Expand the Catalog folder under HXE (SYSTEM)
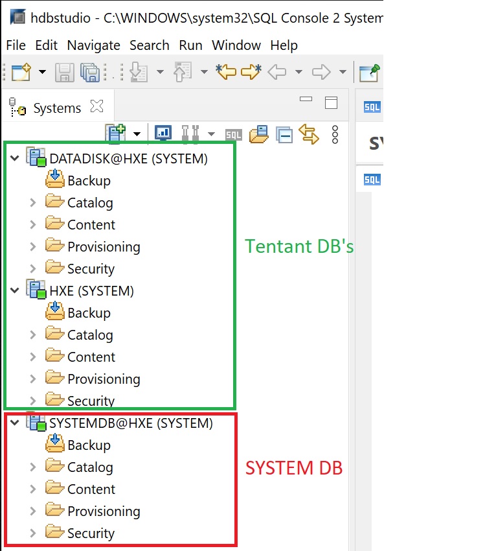Viewport: 496px width, 551px height. coord(33,335)
